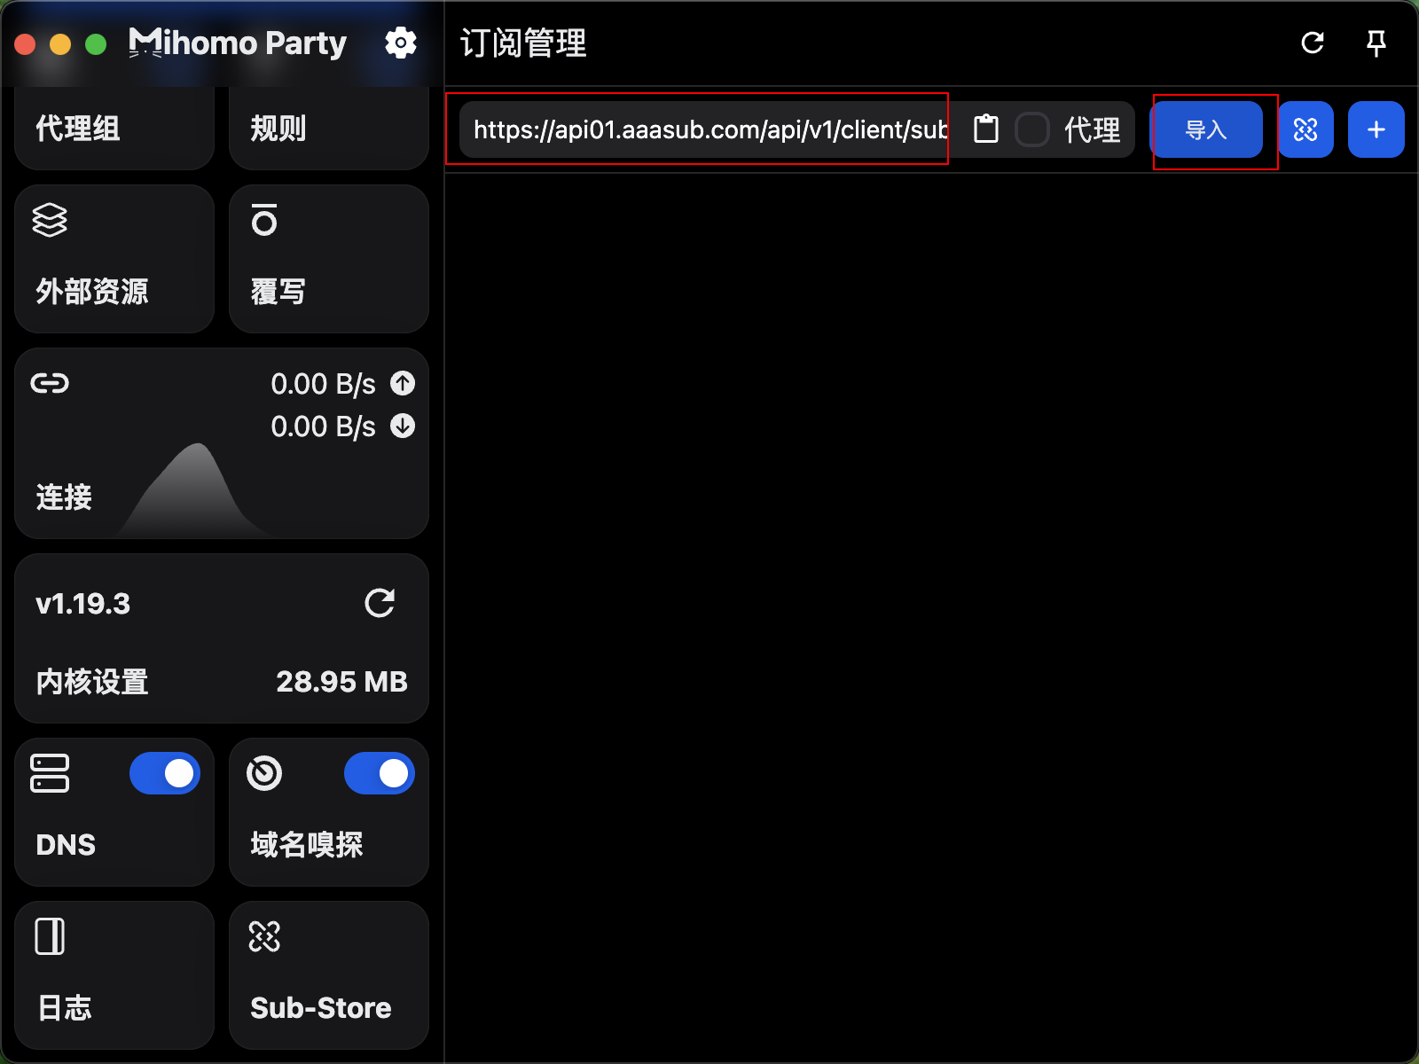Click the upload speed arrow icon
This screenshot has height=1064, width=1419.
tap(403, 383)
